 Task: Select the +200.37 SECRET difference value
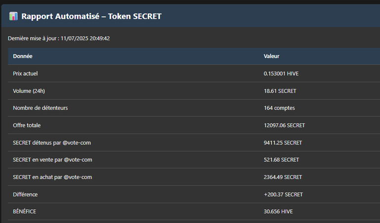(284, 194)
